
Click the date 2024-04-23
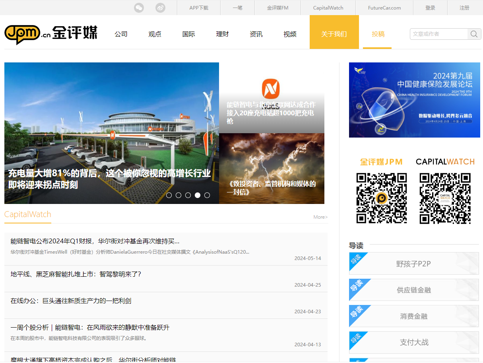[x=308, y=312]
